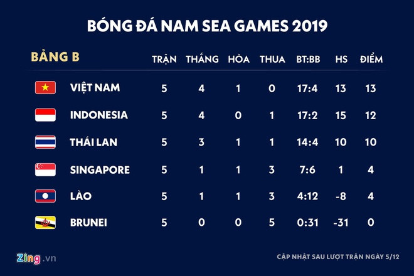Viewport: 414px width, 276px height.
Task: Click the Vietnam flag icon
Action: coord(45,88)
